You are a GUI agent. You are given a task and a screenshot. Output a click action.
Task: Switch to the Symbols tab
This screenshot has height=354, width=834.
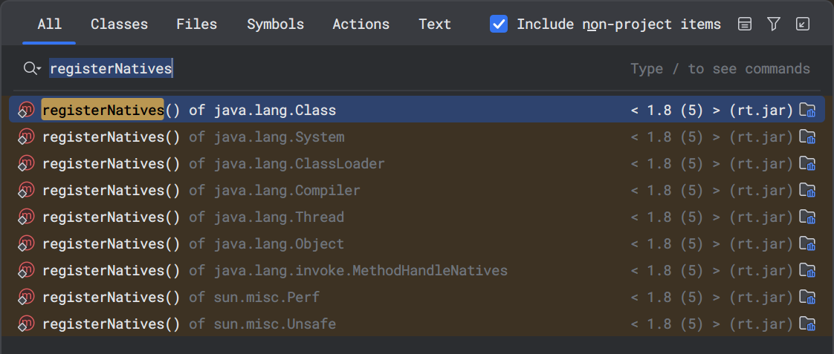tap(276, 24)
